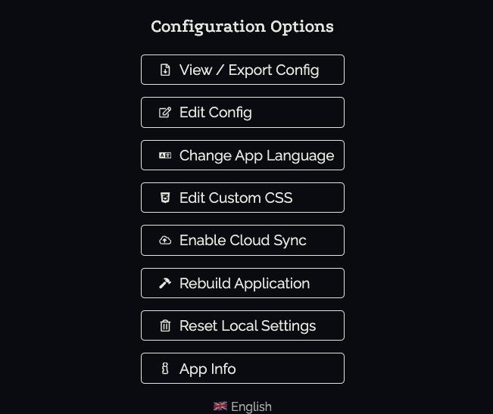Click the hammer rebuild icon

click(165, 283)
